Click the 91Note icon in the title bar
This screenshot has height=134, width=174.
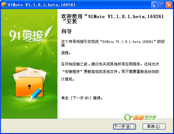point(4,5)
